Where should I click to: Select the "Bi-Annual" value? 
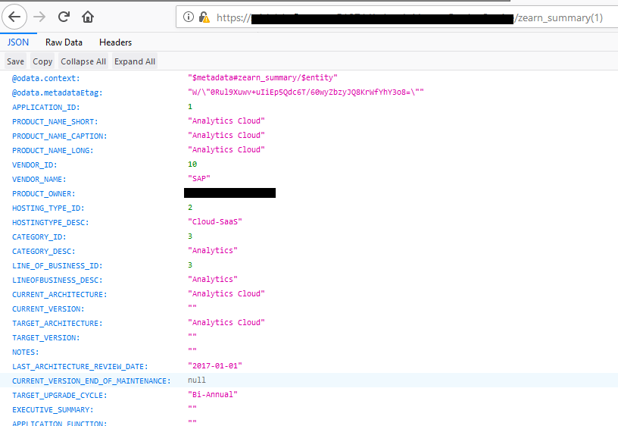tap(213, 394)
